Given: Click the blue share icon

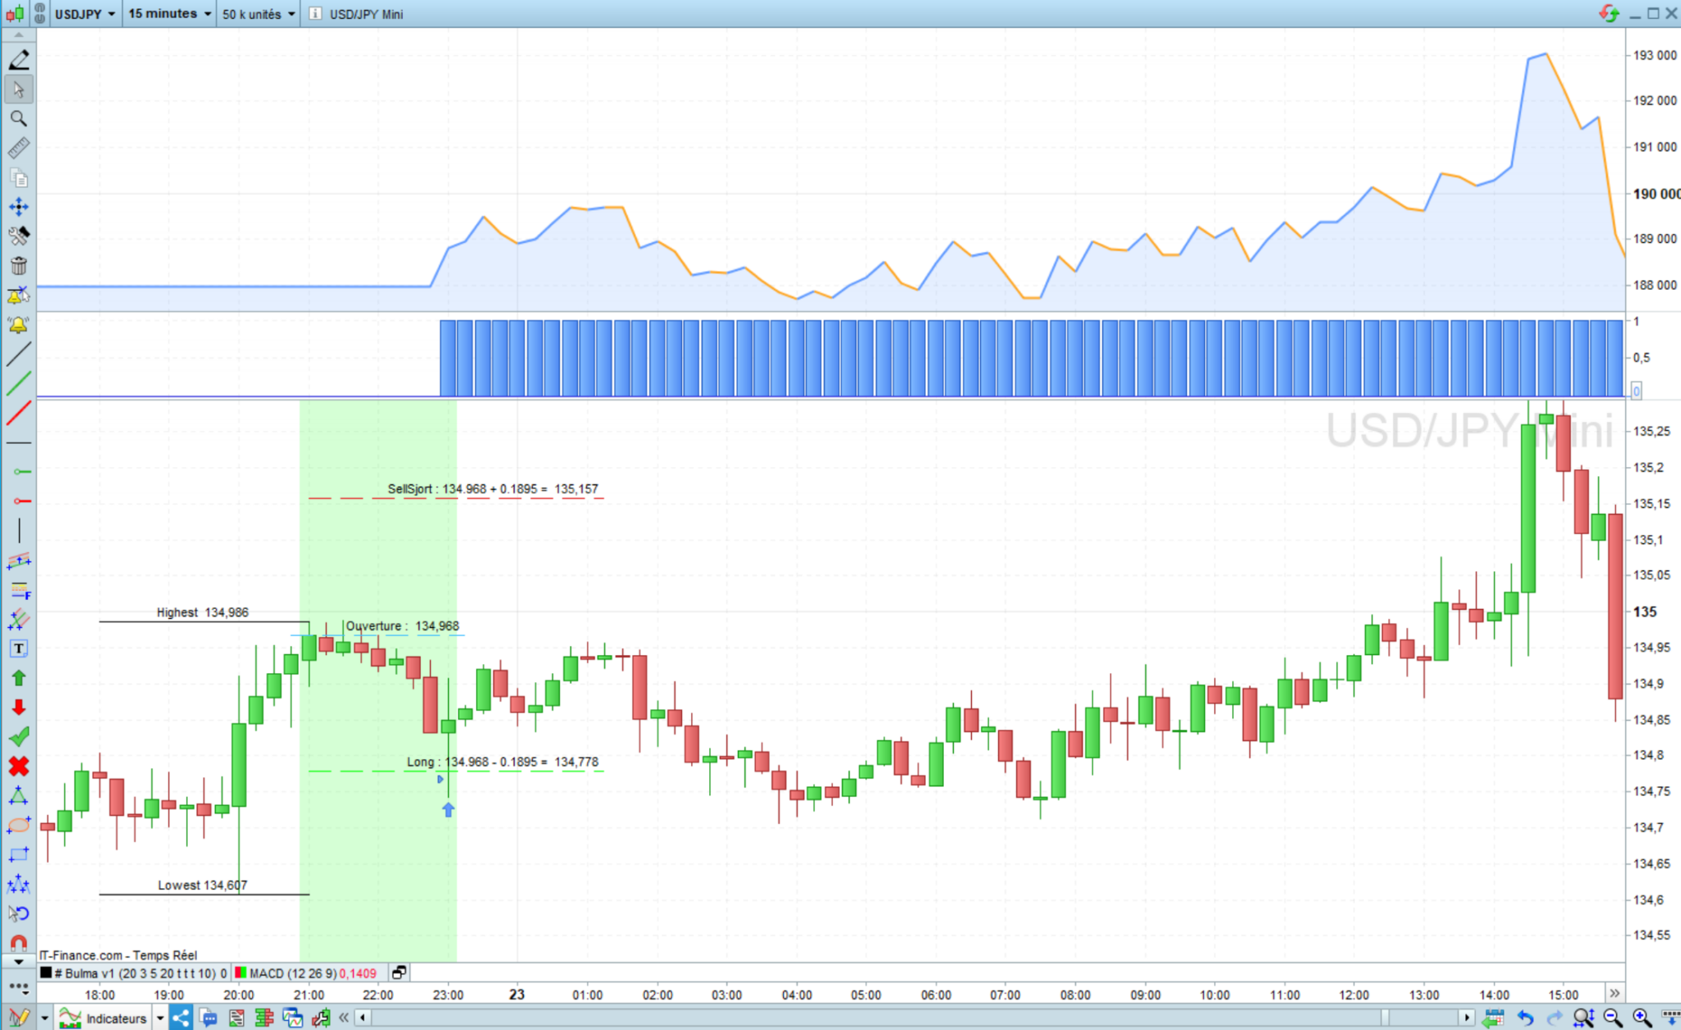Looking at the screenshot, I should 181,1019.
